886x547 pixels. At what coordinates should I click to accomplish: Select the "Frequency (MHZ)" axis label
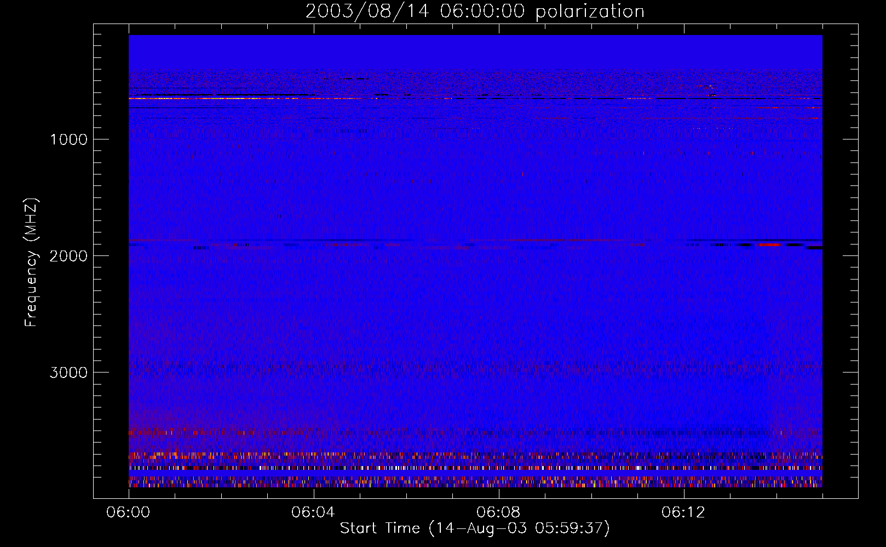(x=32, y=263)
